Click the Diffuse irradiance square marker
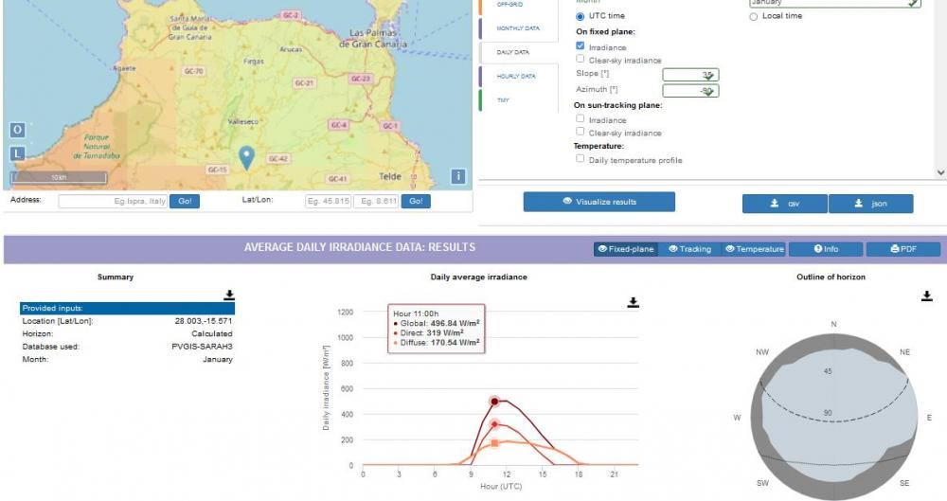The image size is (947, 501). coord(494,443)
